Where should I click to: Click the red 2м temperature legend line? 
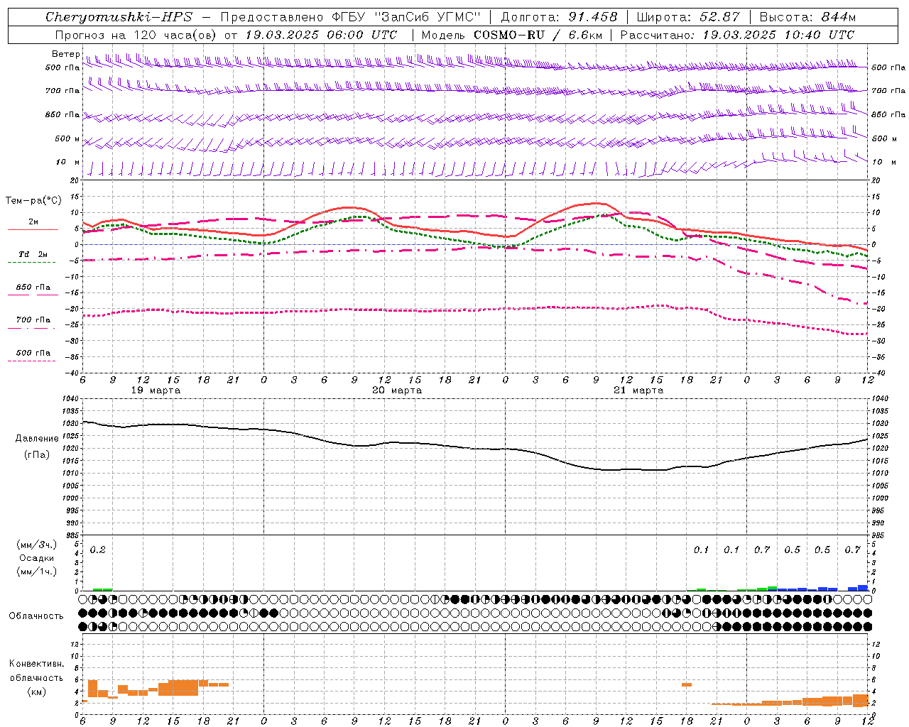coord(33,230)
